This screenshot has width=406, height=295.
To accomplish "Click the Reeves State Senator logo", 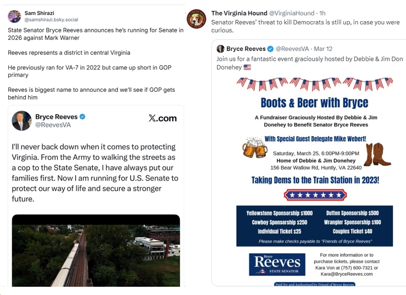I will click(277, 264).
